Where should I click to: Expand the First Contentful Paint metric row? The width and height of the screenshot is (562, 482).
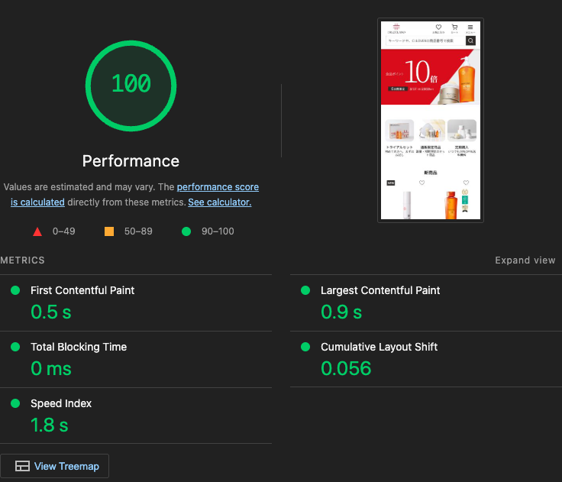coord(82,290)
